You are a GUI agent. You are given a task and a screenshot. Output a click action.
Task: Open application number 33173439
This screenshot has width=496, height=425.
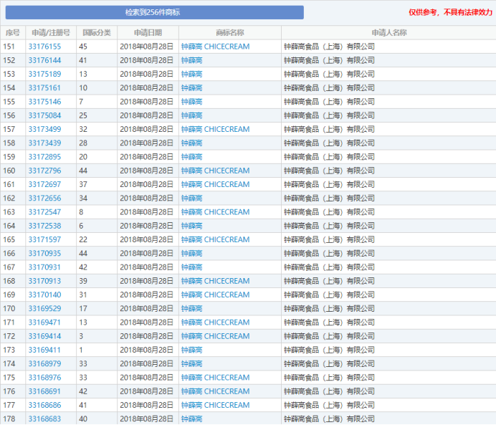pos(44,143)
